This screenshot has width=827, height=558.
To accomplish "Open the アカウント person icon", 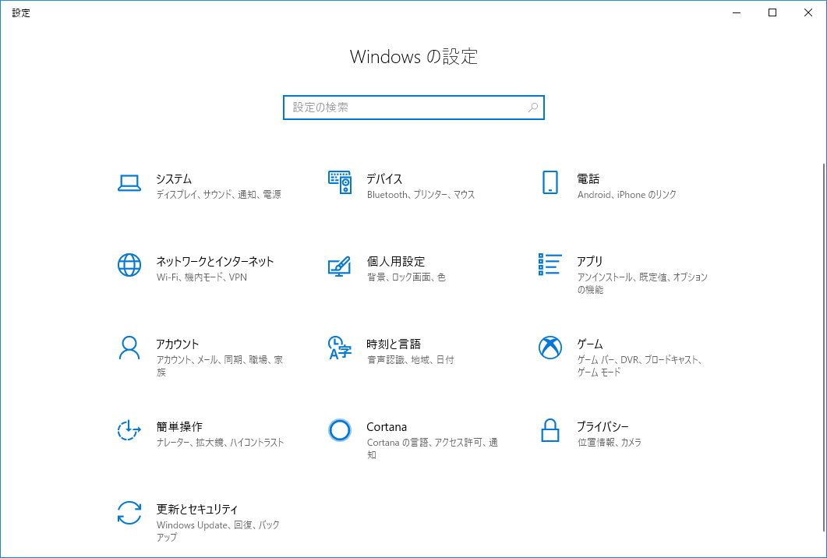I will tap(129, 348).
